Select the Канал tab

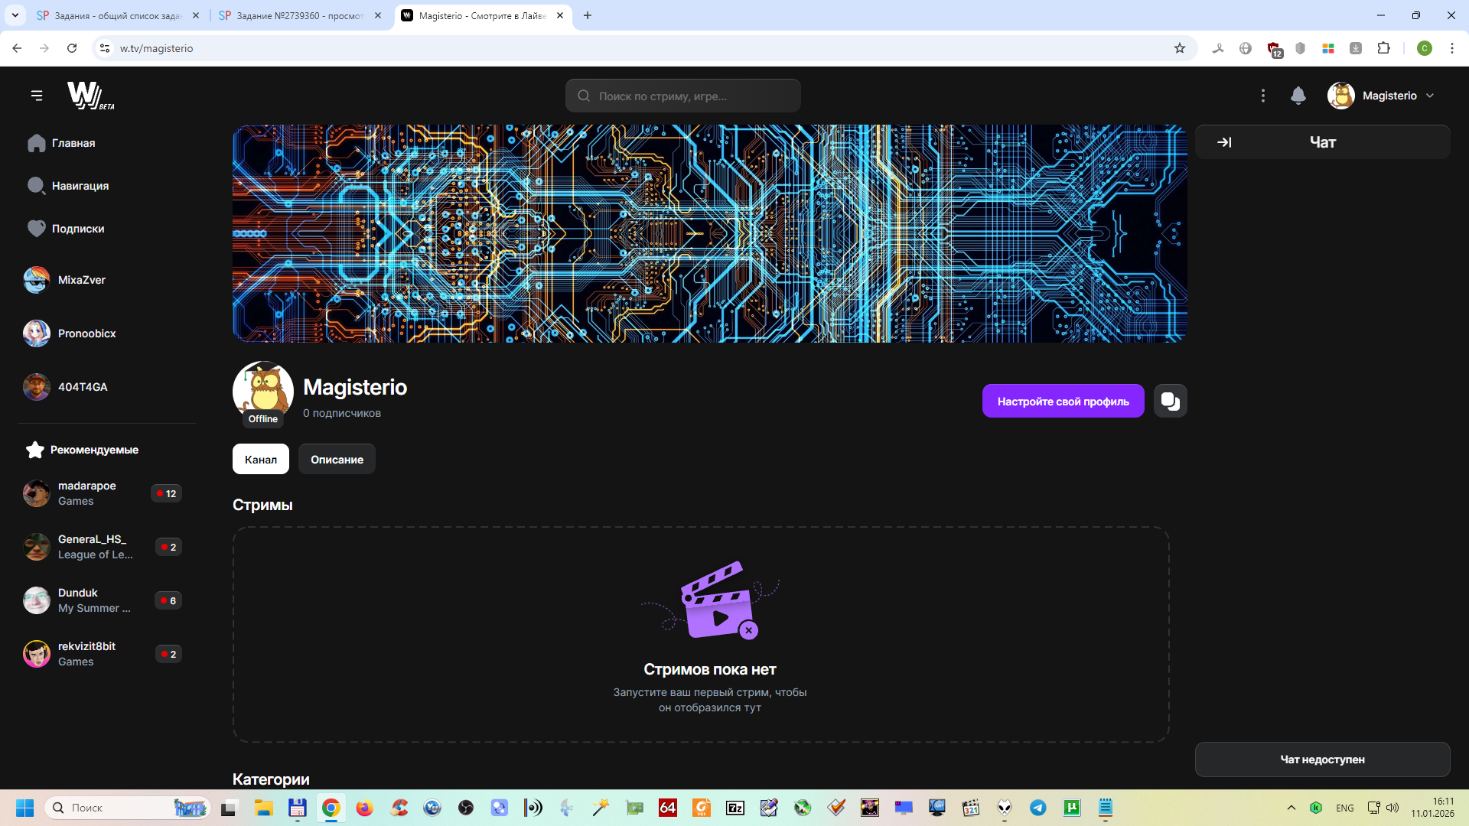[x=260, y=460]
